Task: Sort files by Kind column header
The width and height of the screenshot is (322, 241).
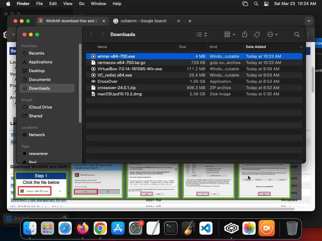Action: point(213,47)
